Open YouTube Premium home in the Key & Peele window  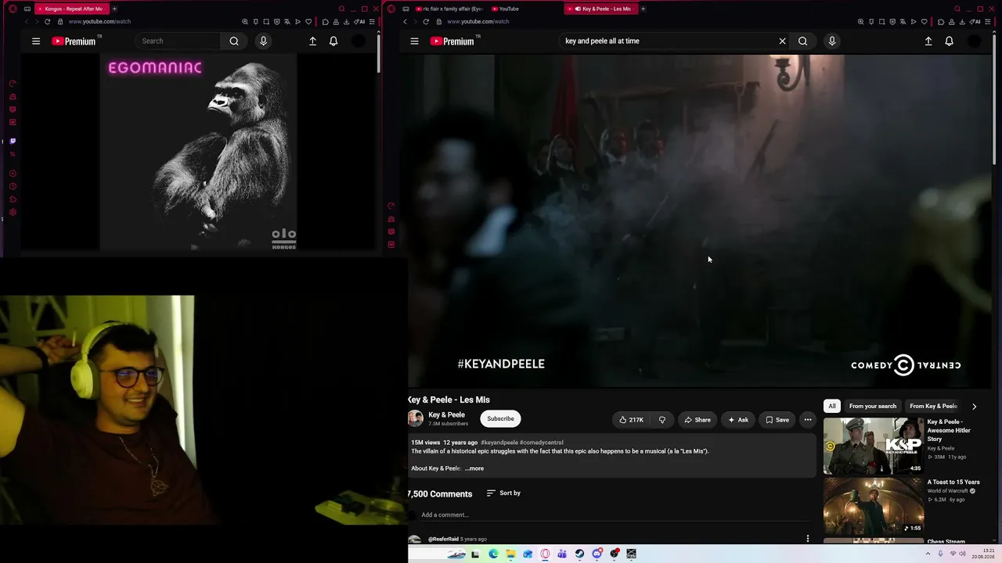[x=453, y=41]
